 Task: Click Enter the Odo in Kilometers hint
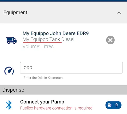44,78
